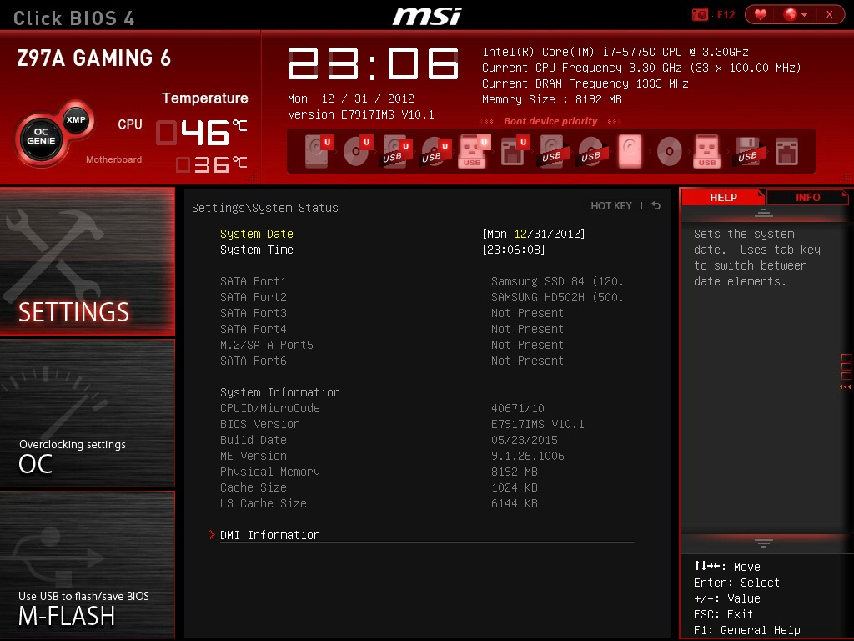The image size is (854, 641).
Task: Expand the DMI Information submenu
Action: point(269,535)
